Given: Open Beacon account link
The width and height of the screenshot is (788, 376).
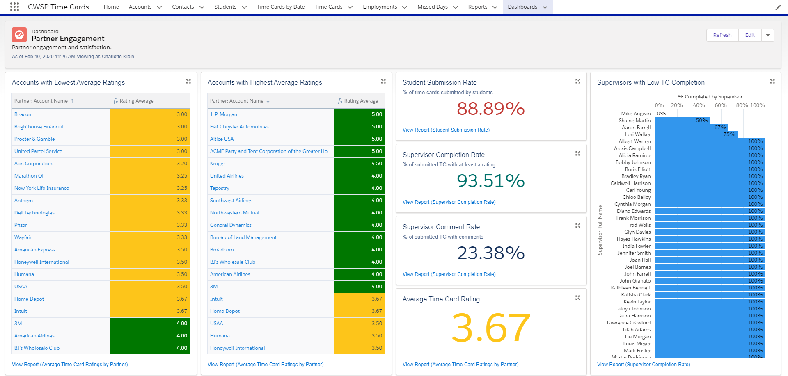Looking at the screenshot, I should [23, 114].
